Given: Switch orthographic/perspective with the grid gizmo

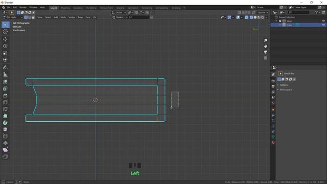Looking at the screenshot, I should [x=265, y=58].
